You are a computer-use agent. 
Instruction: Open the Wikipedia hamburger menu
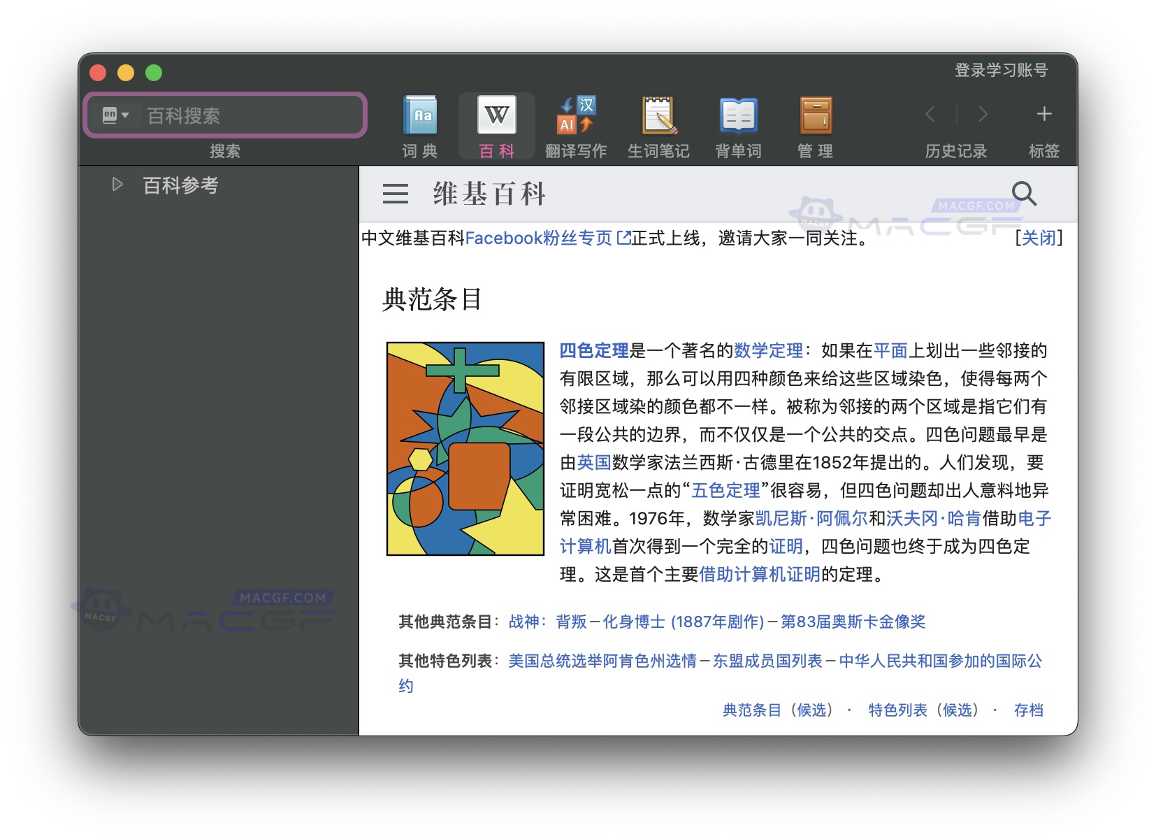coord(395,194)
